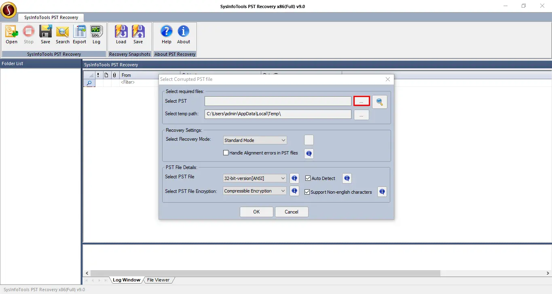Browse for temp path with ellipsis button
Image resolution: width=552 pixels, height=294 pixels.
[x=362, y=115]
